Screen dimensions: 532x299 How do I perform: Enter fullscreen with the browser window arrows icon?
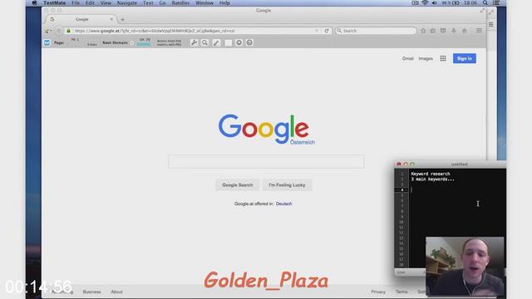[x=482, y=11]
